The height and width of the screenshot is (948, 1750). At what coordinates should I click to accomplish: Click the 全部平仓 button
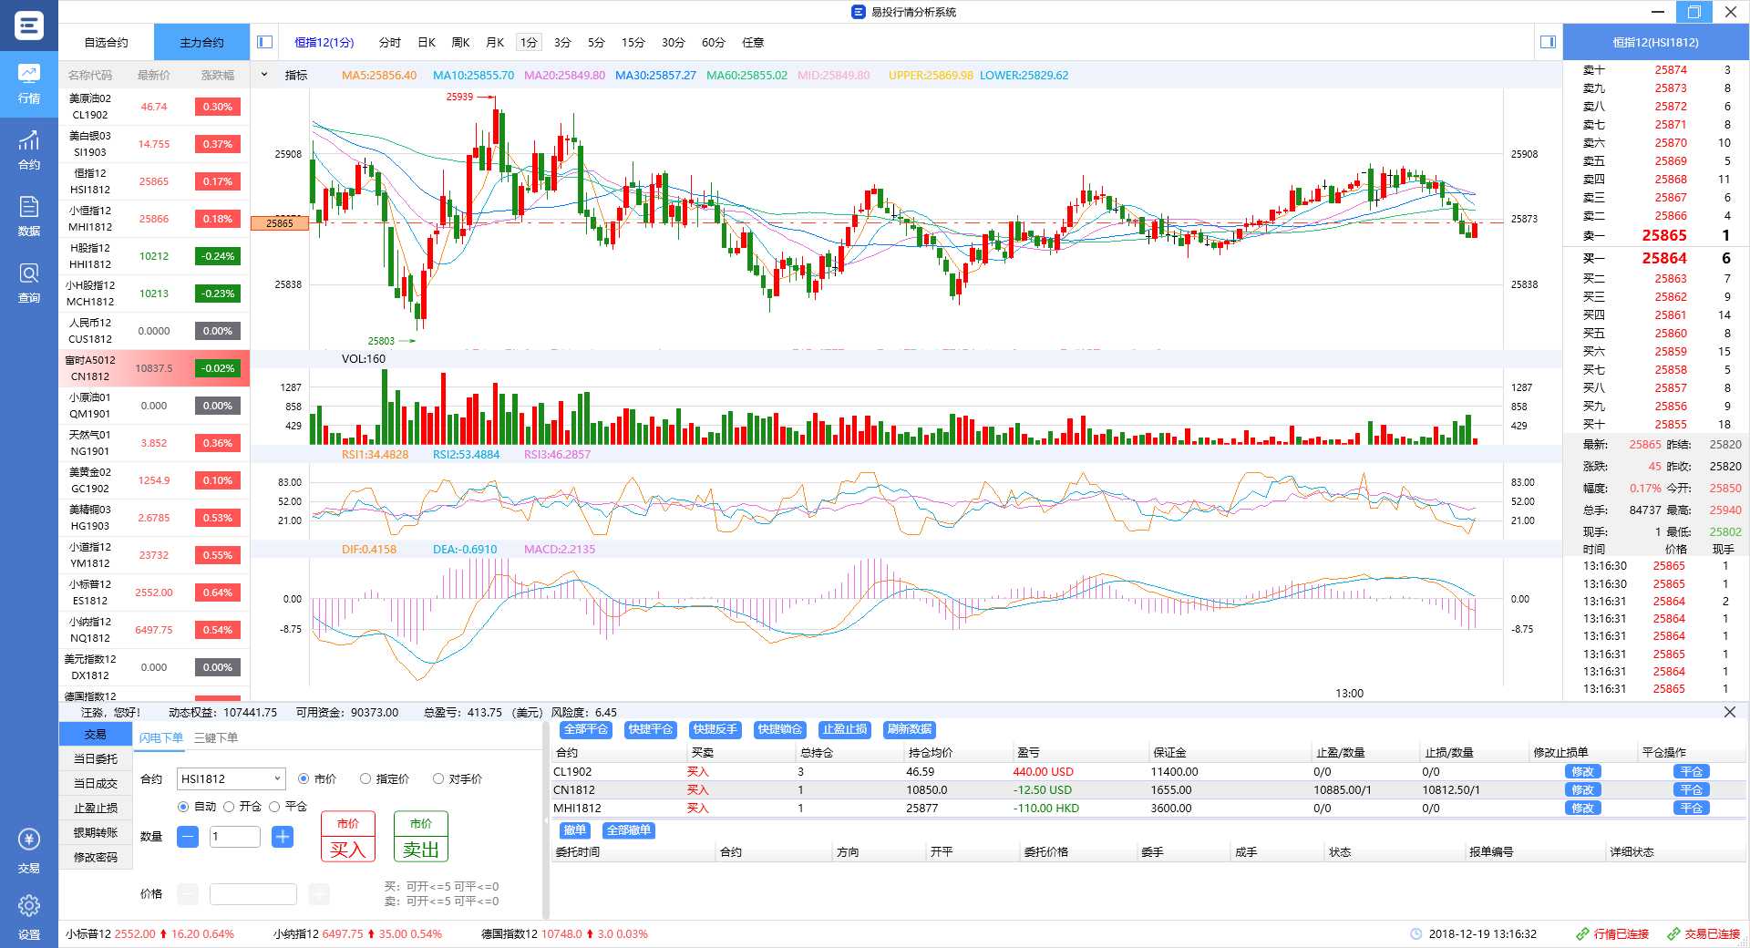pos(585,729)
